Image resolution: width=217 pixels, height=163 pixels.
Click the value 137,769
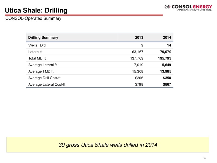coord(137,58)
